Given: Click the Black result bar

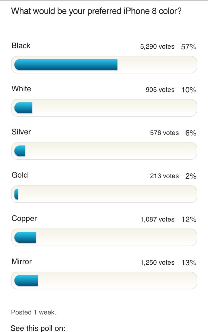Looking at the screenshot, I should click(x=66, y=65).
